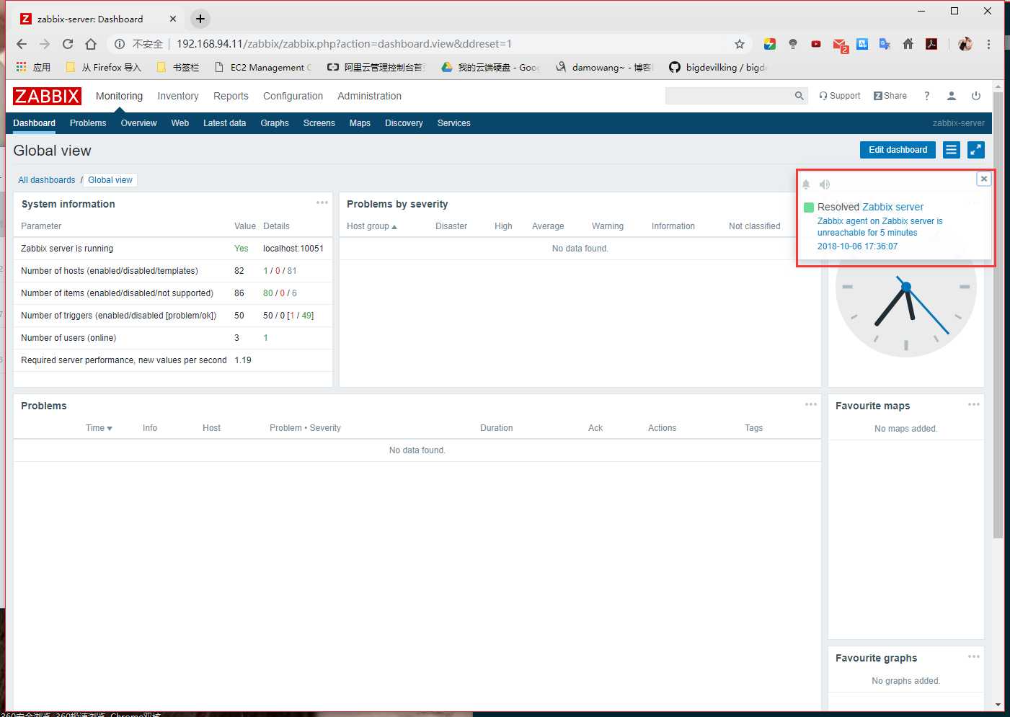Open Problems widget three-dot menu
This screenshot has width=1010, height=717.
(x=811, y=404)
